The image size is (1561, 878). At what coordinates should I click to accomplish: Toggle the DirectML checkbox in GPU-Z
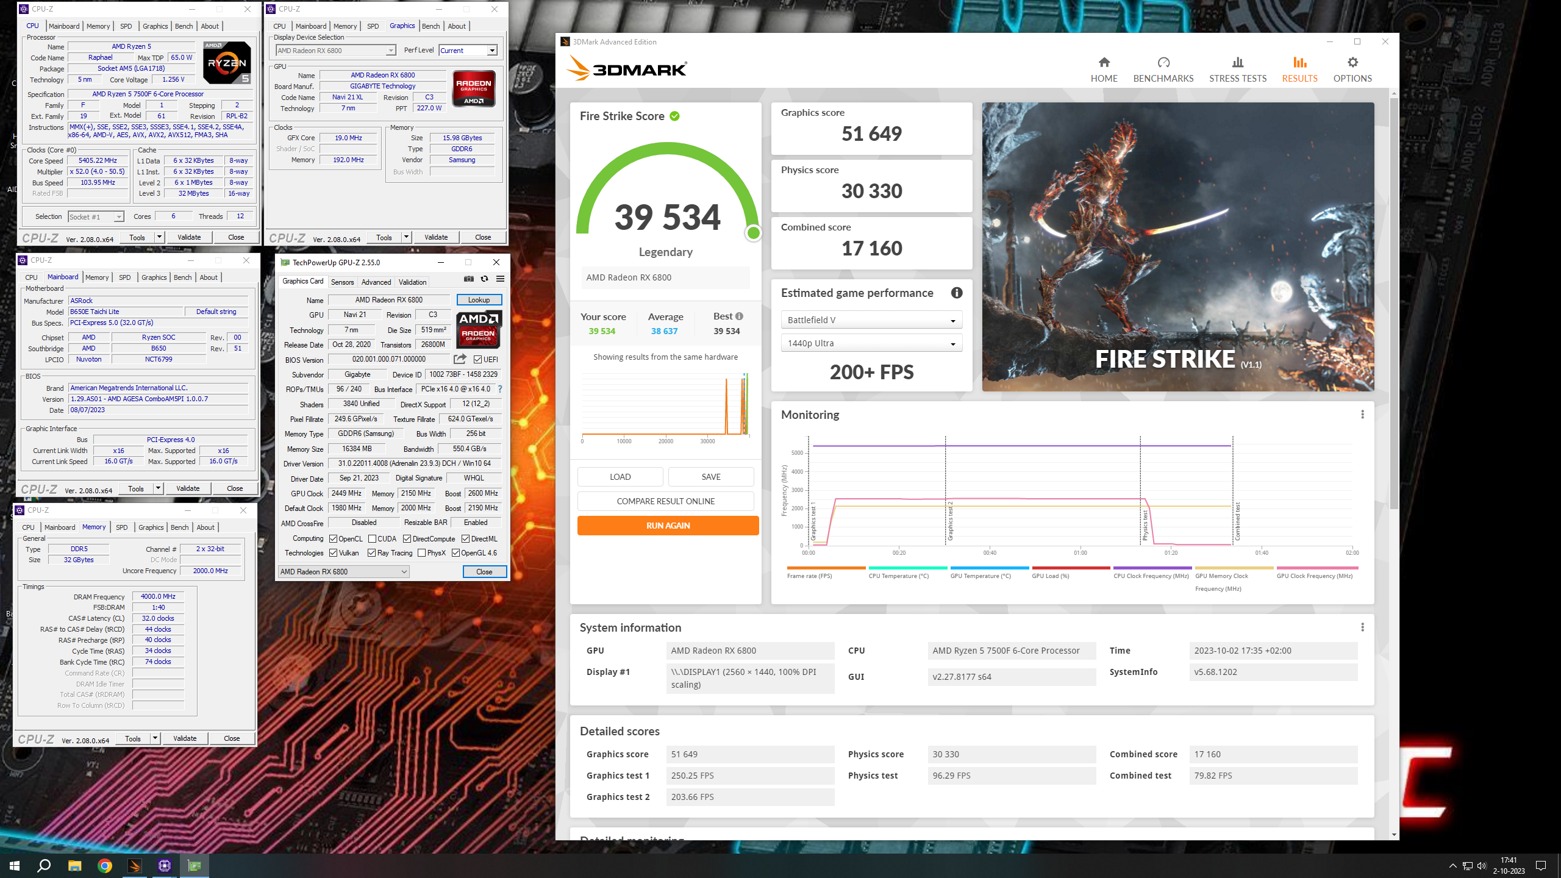(x=465, y=539)
